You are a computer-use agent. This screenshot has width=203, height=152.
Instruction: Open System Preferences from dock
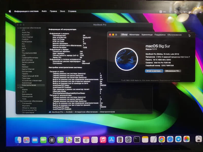coord(128,140)
